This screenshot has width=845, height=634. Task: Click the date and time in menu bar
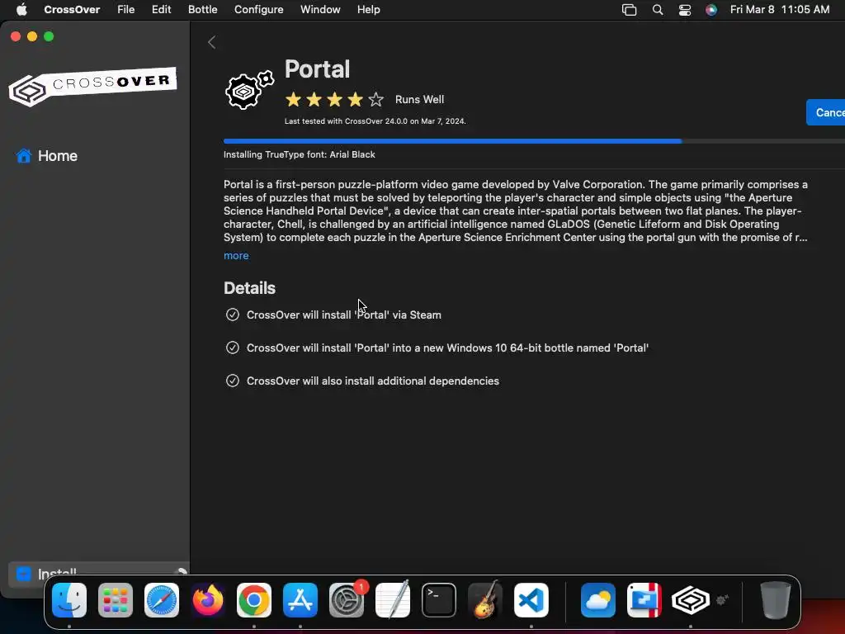(779, 9)
